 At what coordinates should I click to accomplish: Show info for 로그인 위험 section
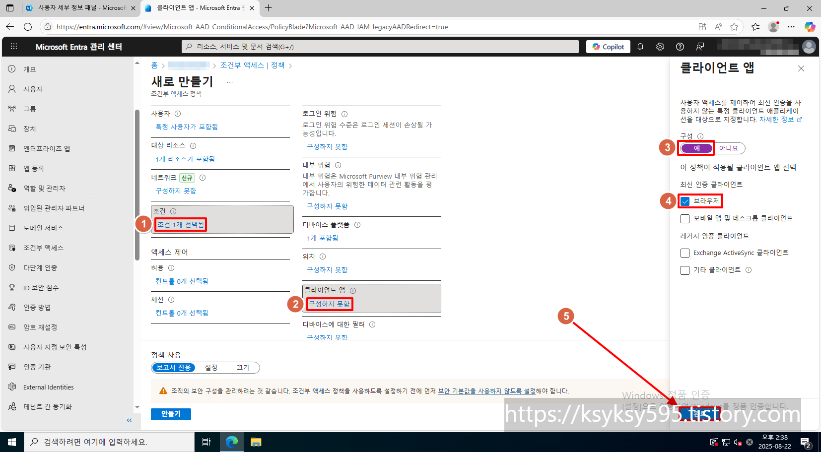(x=344, y=114)
